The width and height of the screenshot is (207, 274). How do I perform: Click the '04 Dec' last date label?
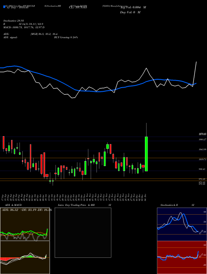145,198
